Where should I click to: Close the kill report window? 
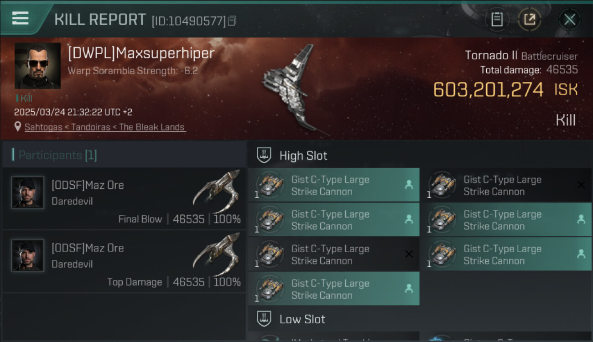click(x=570, y=20)
